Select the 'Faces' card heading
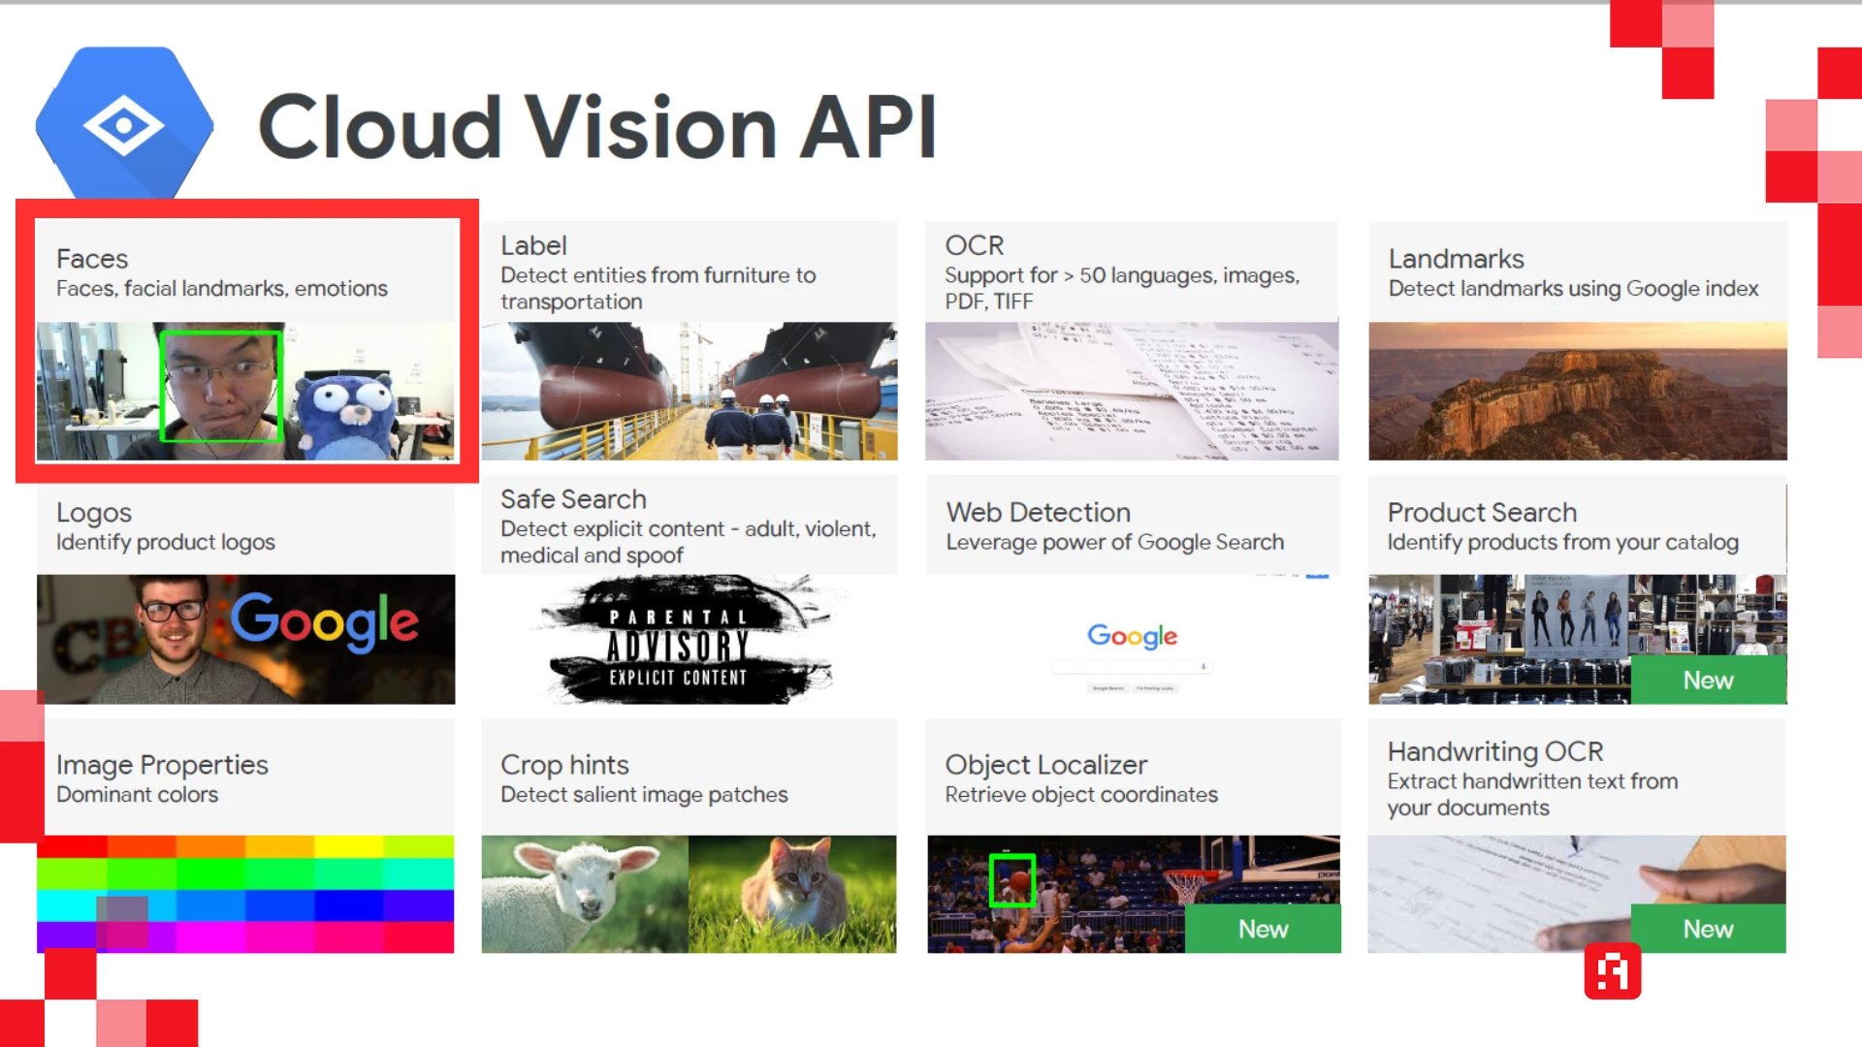The height and width of the screenshot is (1047, 1862). pos(92,259)
